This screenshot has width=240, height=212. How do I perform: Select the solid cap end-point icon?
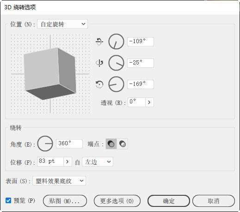(111, 144)
